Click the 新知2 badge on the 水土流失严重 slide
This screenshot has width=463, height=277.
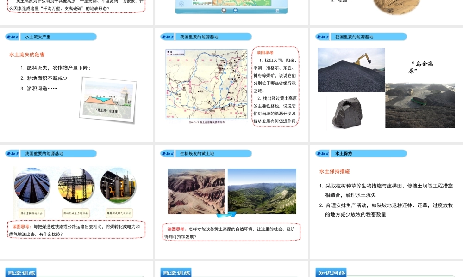pos(12,36)
